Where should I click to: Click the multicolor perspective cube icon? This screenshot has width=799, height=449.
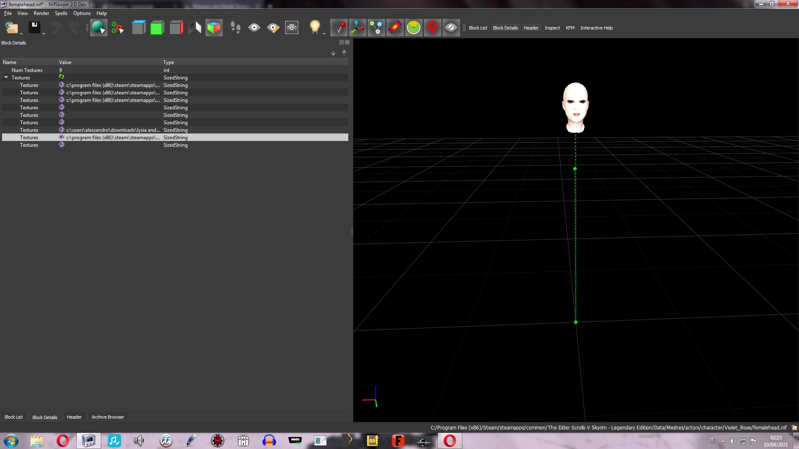click(x=214, y=28)
